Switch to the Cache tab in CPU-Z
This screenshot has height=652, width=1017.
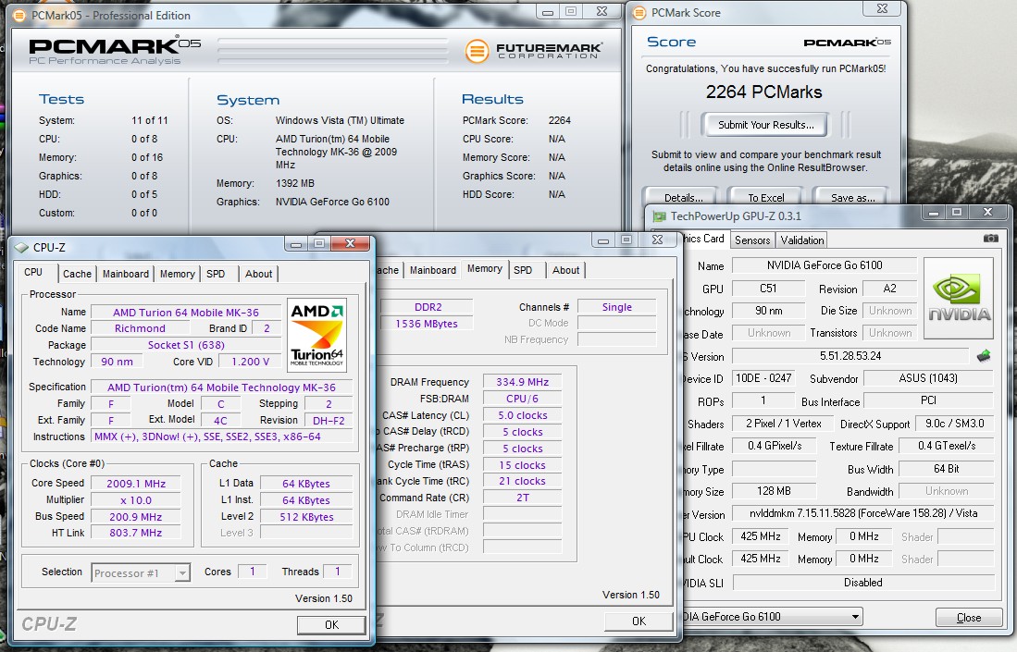(x=77, y=274)
